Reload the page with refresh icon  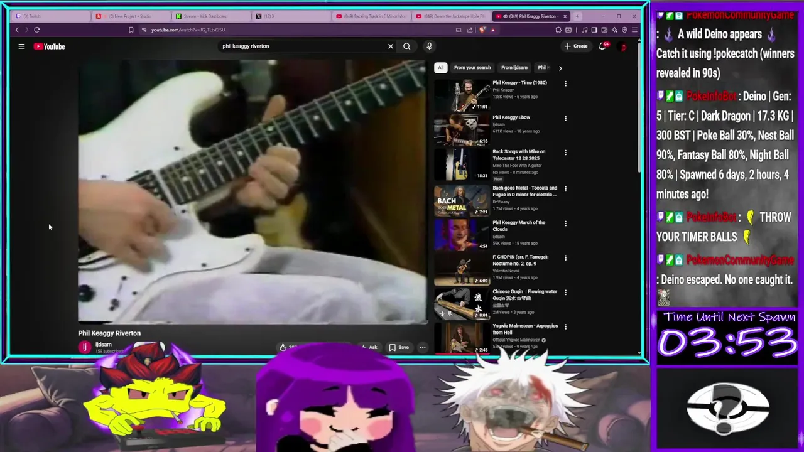tap(37, 30)
